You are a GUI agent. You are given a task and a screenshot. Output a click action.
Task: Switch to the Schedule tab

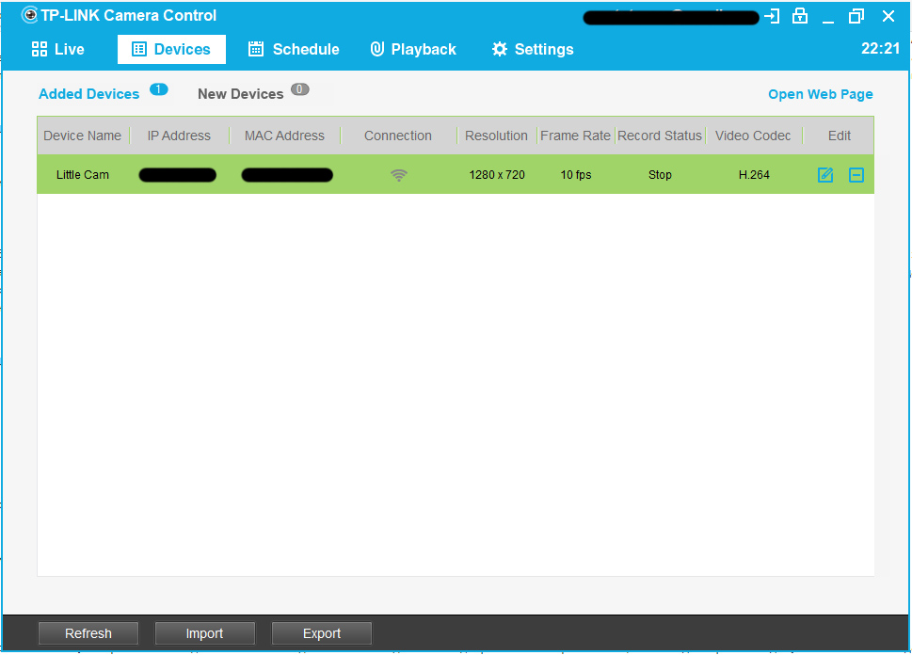pos(293,50)
